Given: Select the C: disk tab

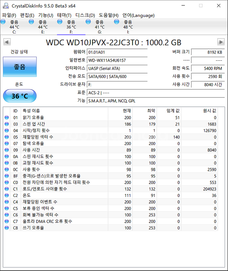Looking at the screenshot, I should coord(14,27).
